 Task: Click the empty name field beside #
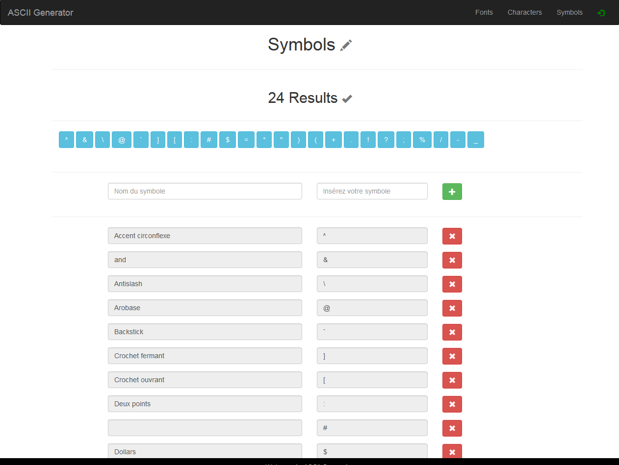205,428
